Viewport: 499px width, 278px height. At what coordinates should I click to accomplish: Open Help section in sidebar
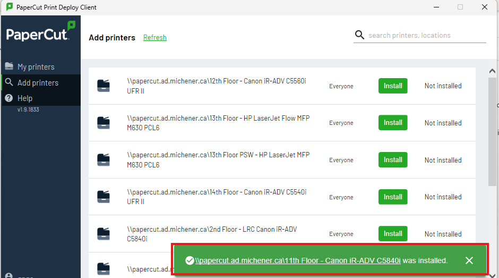pyautogui.click(x=25, y=98)
